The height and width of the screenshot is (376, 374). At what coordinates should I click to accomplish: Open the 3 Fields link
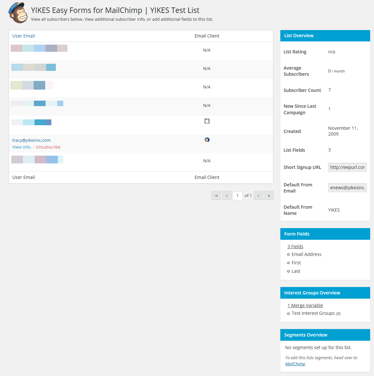pyautogui.click(x=295, y=247)
